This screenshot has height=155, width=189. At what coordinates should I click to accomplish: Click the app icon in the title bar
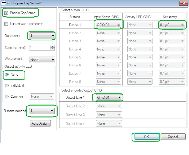click(x=3, y=3)
